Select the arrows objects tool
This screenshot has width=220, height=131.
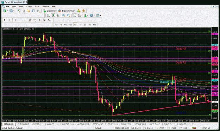click(49, 20)
